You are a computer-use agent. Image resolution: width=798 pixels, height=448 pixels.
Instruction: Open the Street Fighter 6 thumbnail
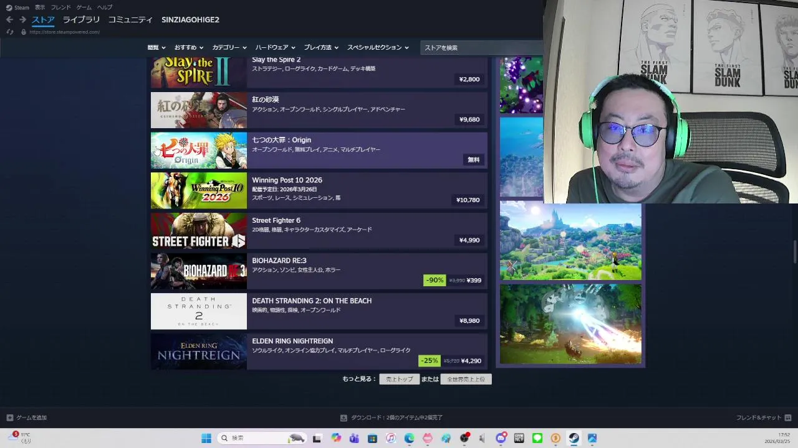coord(199,231)
